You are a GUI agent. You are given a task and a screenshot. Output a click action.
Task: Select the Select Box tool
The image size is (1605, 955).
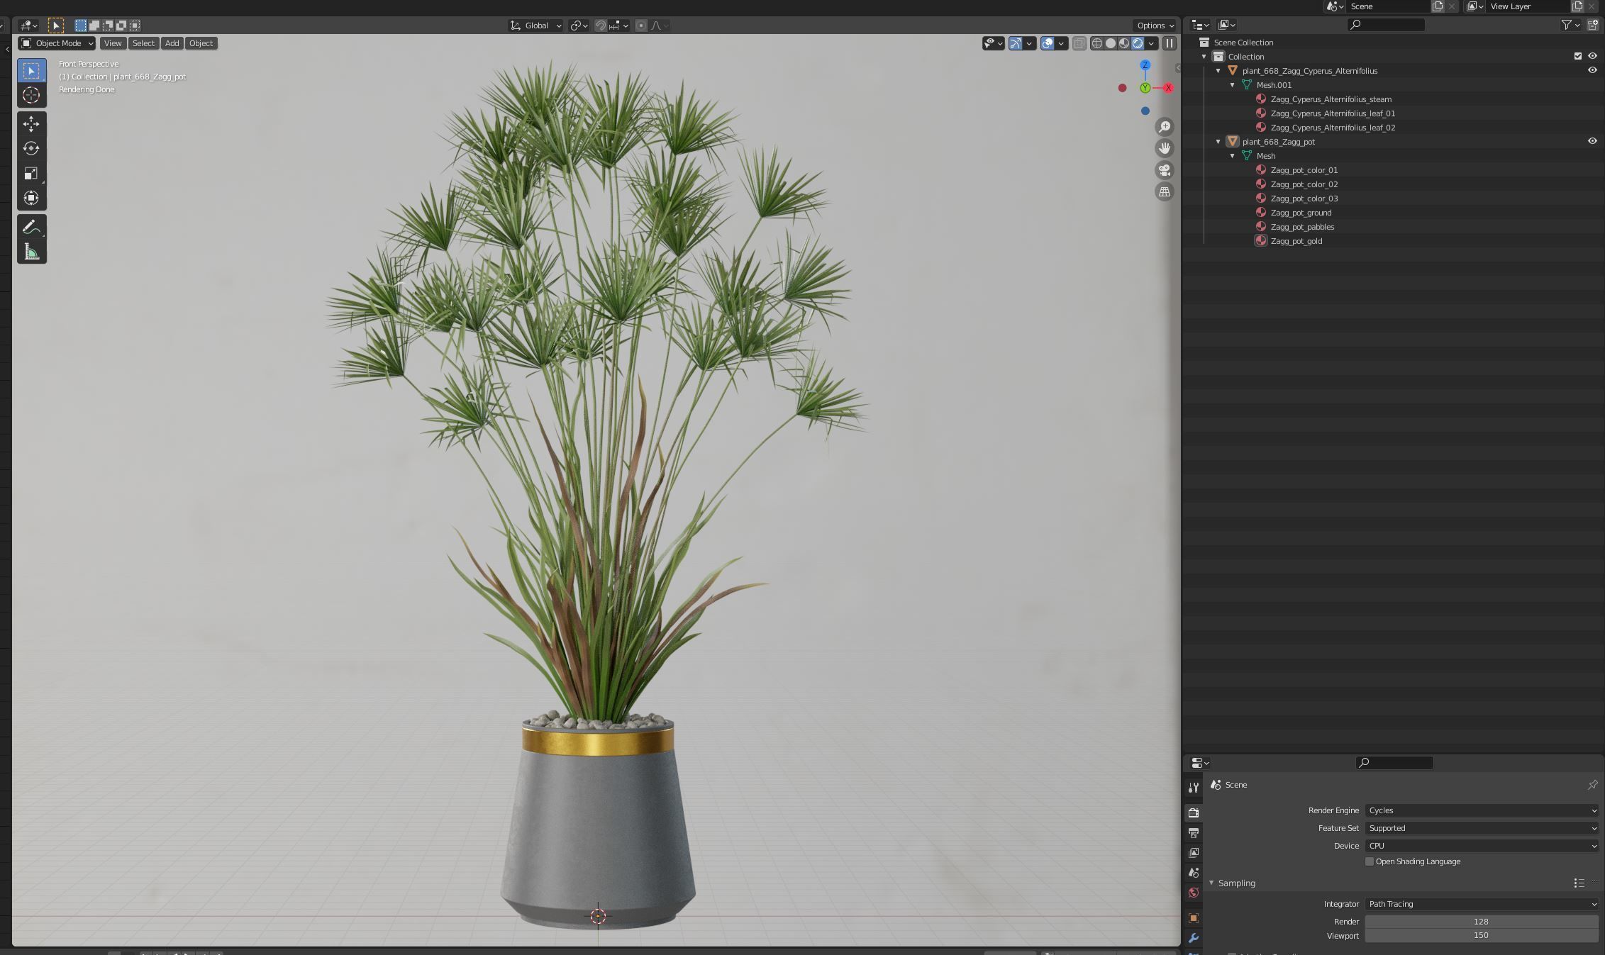31,70
